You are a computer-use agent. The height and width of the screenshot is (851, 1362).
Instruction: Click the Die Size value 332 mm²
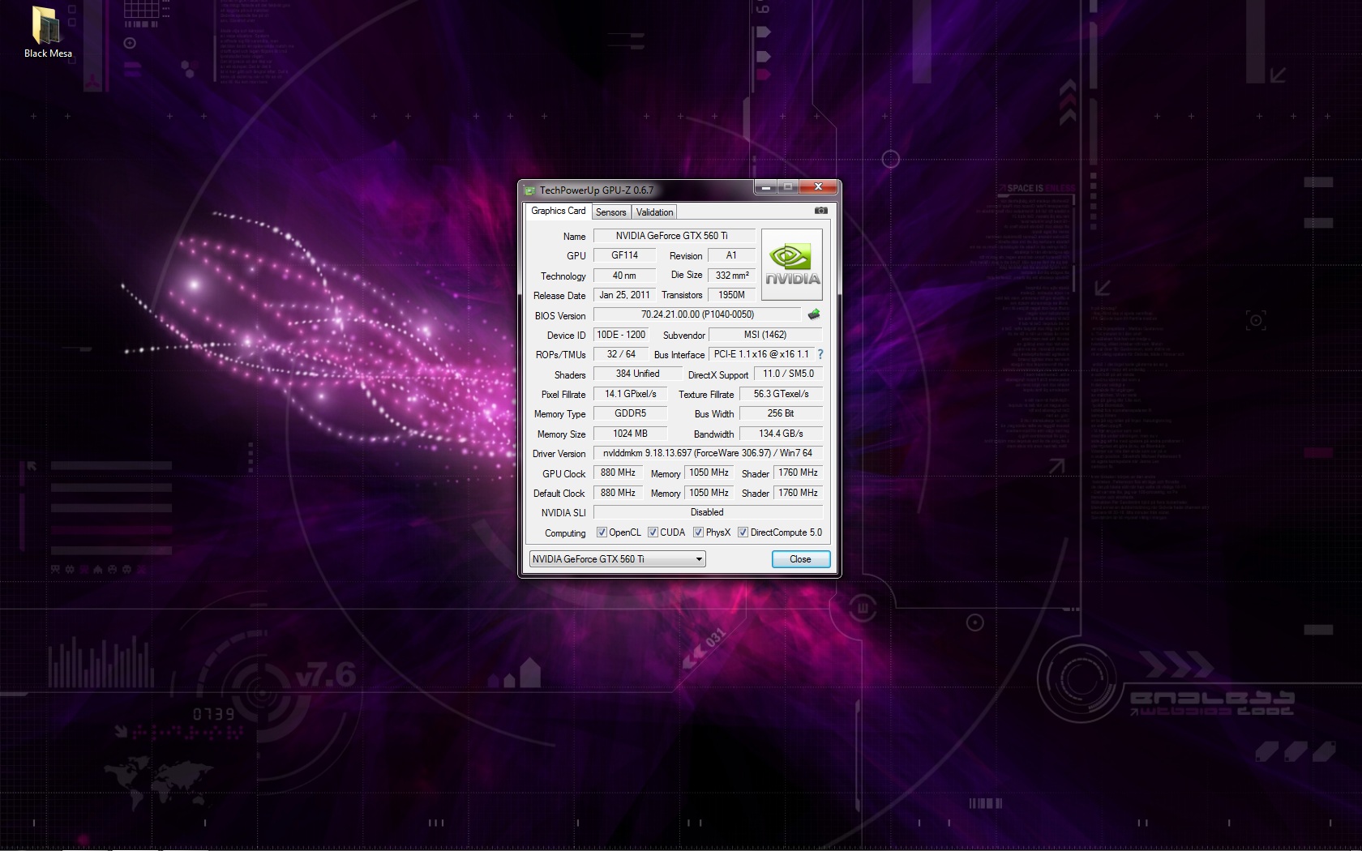[731, 276]
